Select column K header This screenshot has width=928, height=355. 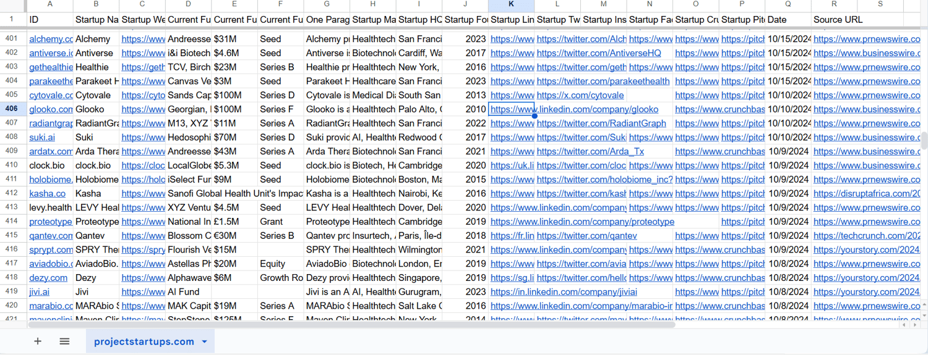(512, 4)
